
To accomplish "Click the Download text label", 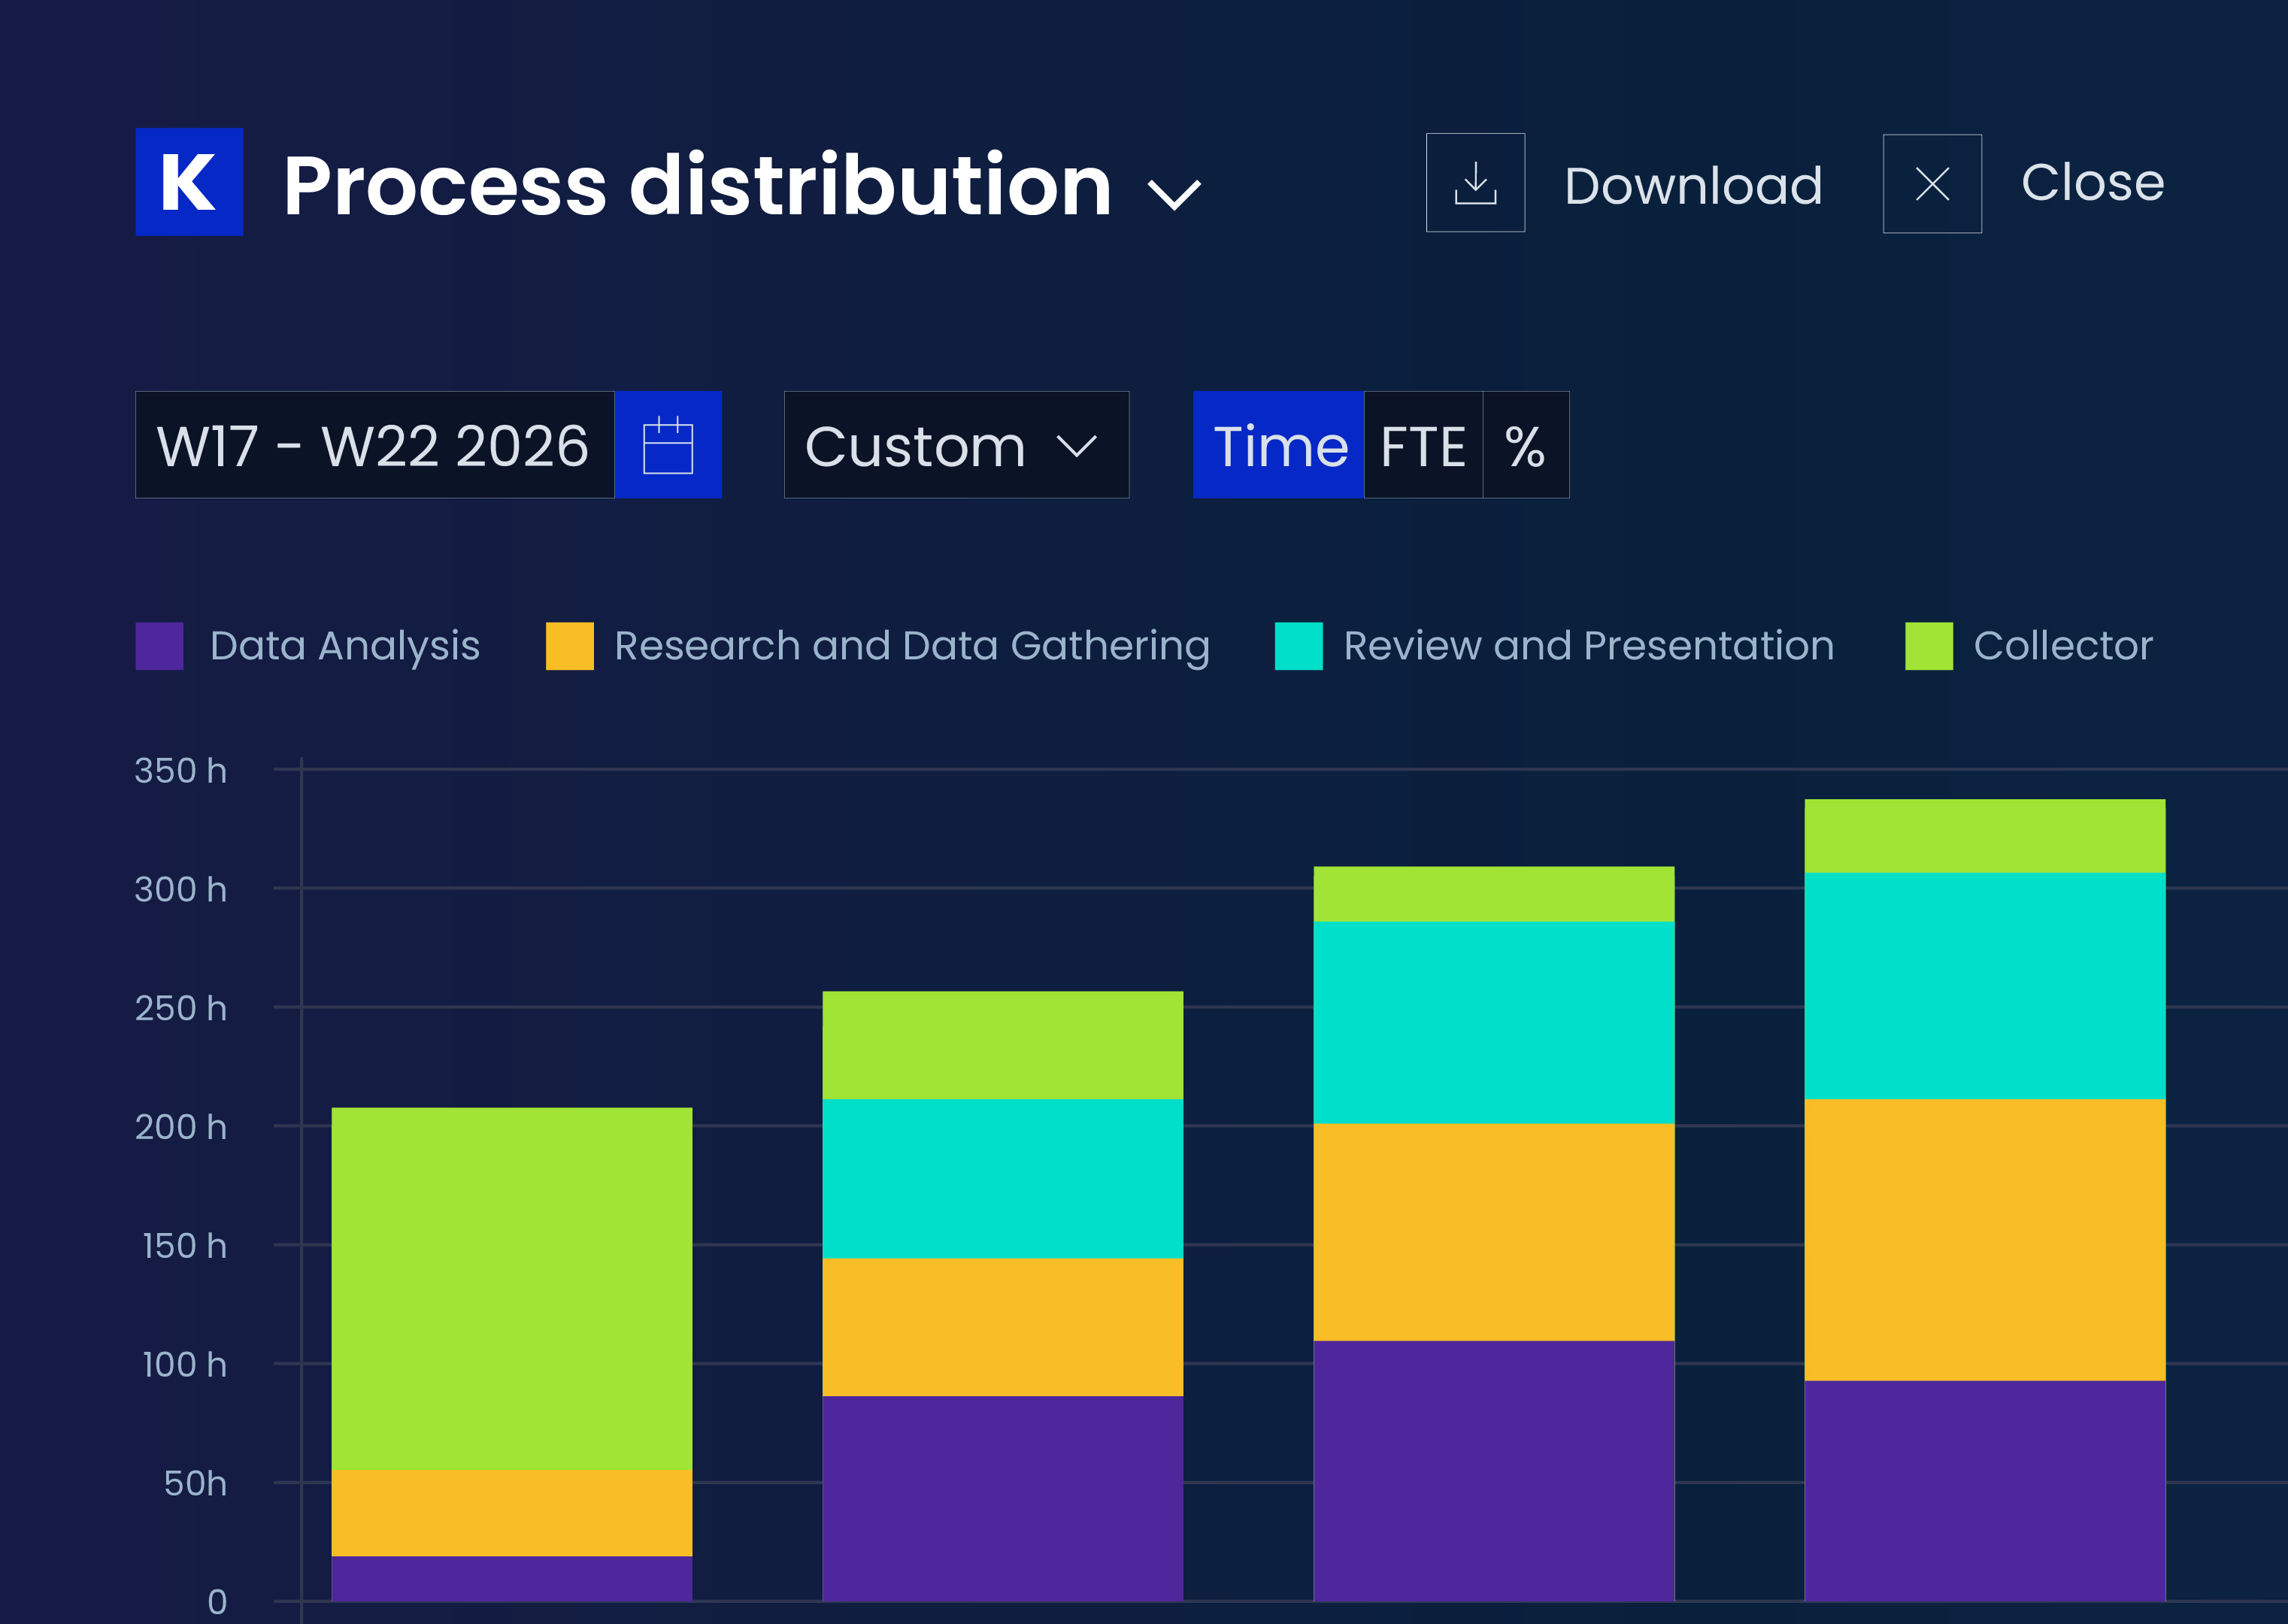I will coord(1693,185).
